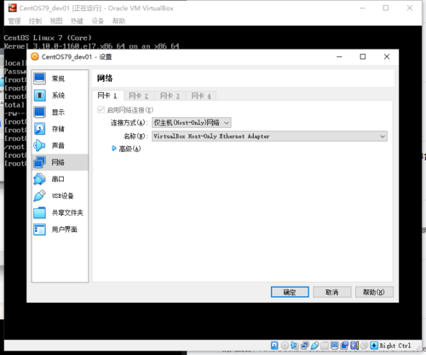
Task: Open the USB设备 settings category
Action: (x=60, y=195)
